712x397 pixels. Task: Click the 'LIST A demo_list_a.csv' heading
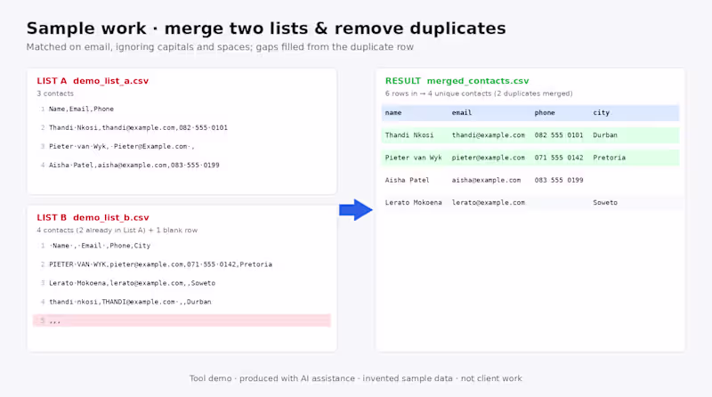click(93, 81)
